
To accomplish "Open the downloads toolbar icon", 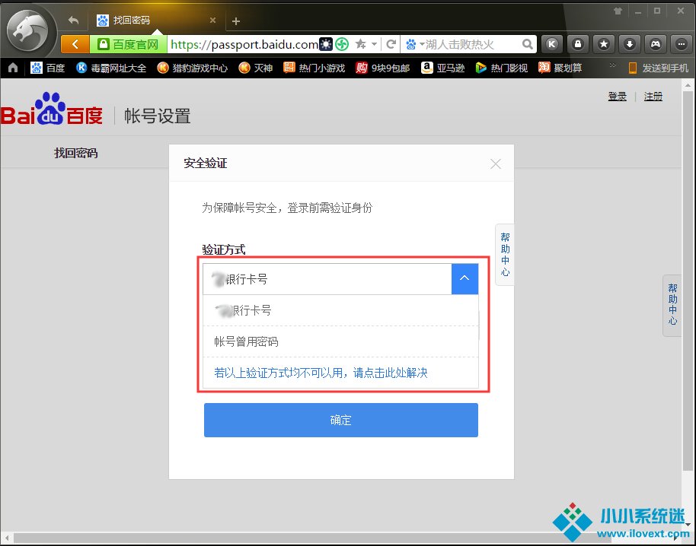I will coord(629,44).
